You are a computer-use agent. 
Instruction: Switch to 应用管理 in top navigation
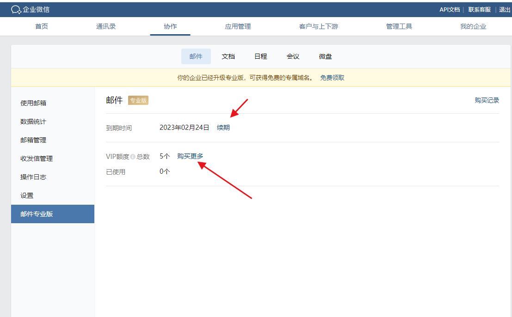point(238,26)
